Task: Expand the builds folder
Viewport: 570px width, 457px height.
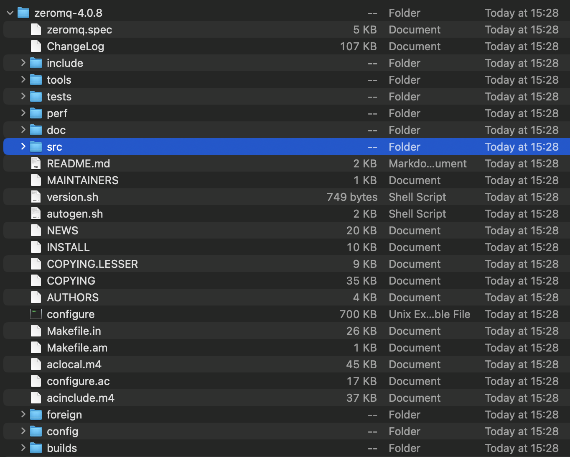Action: point(23,448)
